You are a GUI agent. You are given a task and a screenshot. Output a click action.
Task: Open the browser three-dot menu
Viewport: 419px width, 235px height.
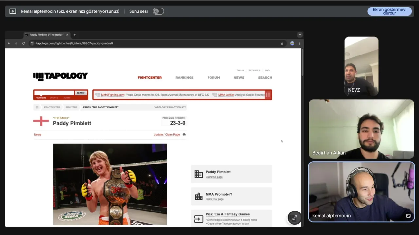(299, 43)
